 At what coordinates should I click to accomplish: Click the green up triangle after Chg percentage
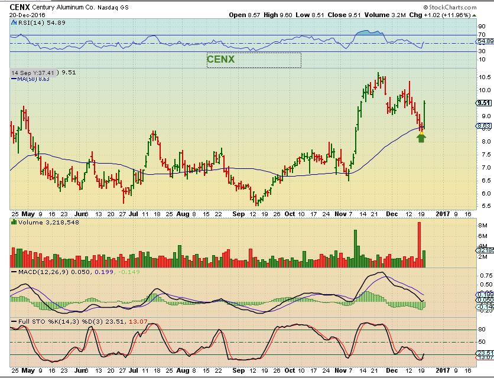click(x=474, y=15)
